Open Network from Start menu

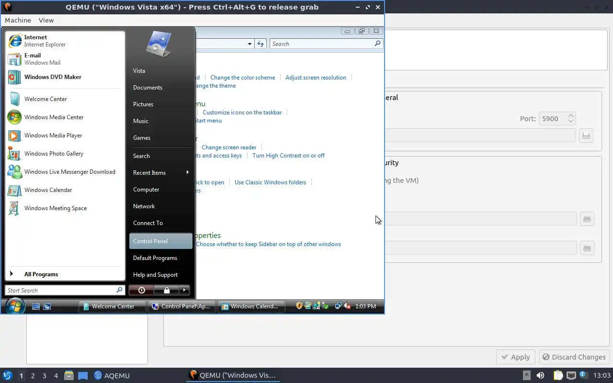click(x=160, y=206)
